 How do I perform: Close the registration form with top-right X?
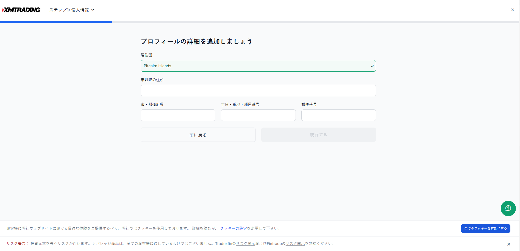(512, 10)
